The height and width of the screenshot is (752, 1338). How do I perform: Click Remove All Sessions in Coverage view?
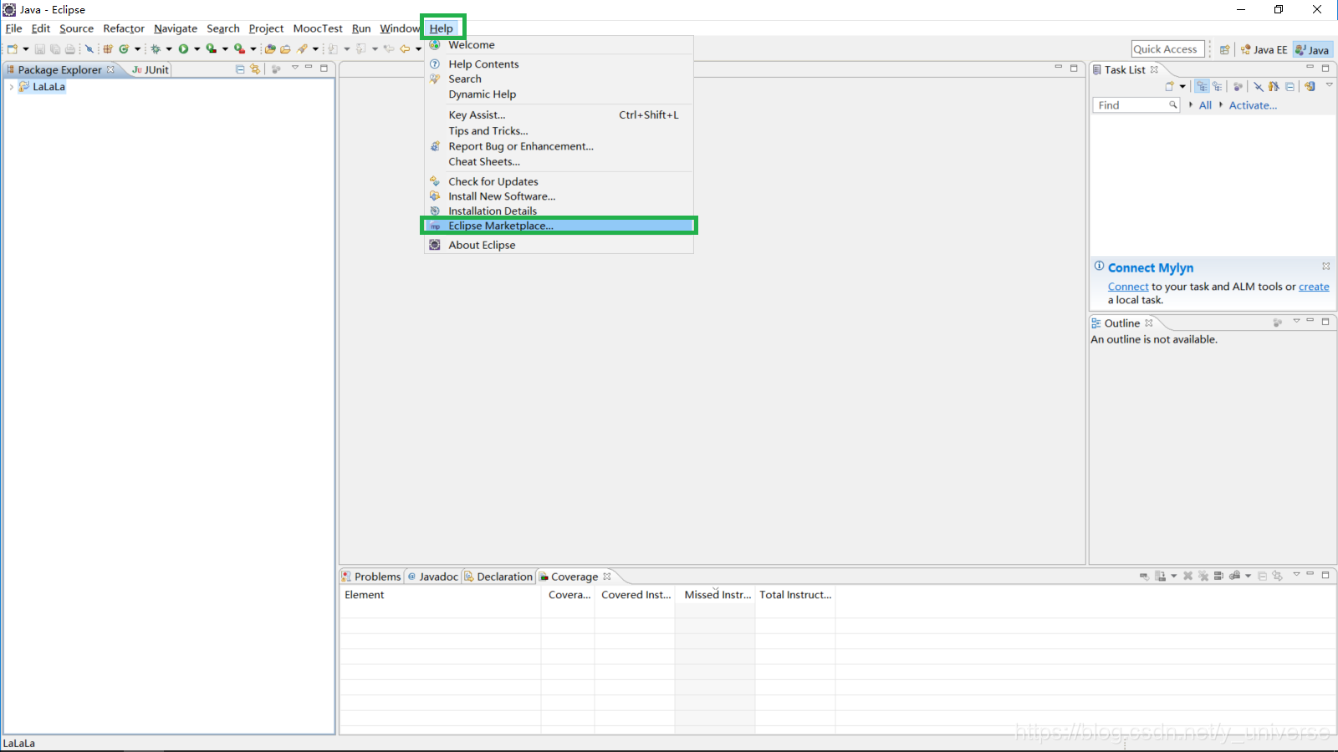[1203, 576]
